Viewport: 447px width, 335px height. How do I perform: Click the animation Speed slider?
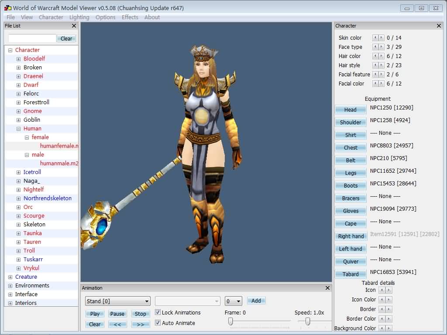coord(308,321)
